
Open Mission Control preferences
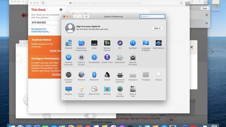(x=107, y=46)
